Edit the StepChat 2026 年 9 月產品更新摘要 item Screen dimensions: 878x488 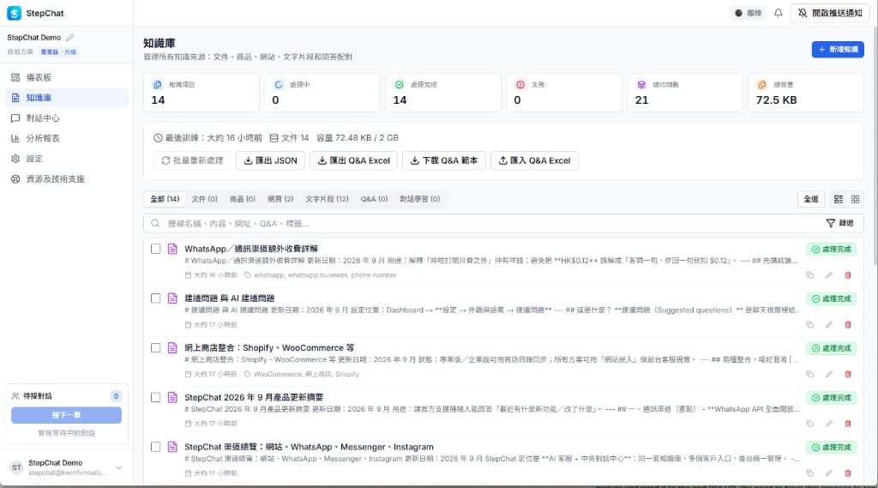click(829, 424)
